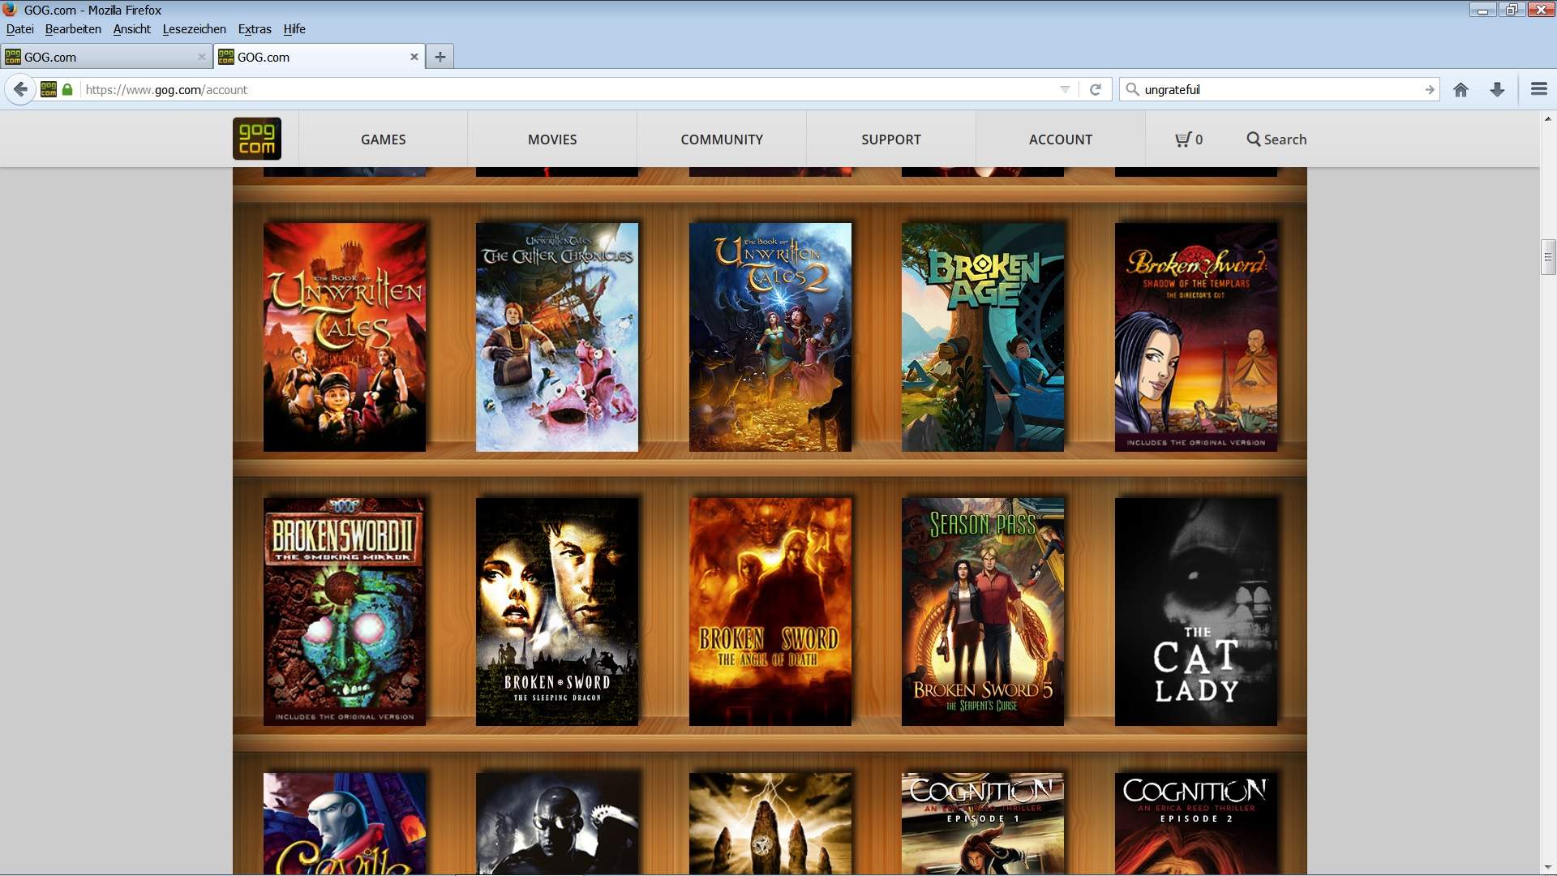This screenshot has height=876, width=1557.
Task: Open the COMMUNITY navigation link
Action: coord(721,140)
